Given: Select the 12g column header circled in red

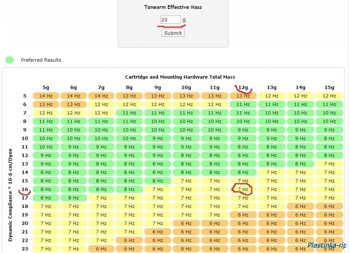Looking at the screenshot, I should (x=243, y=88).
